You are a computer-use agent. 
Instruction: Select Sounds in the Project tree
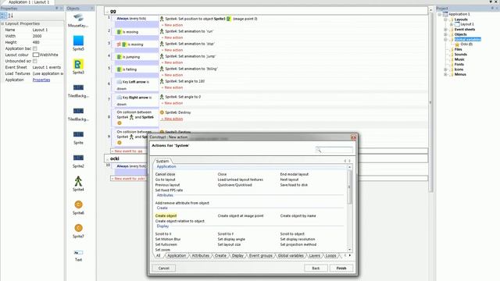tap(460, 55)
